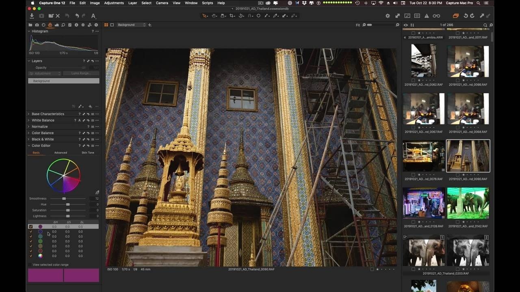Image resolution: width=520 pixels, height=292 pixels.
Task: Open the Adjustments menu
Action: pyautogui.click(x=114, y=3)
